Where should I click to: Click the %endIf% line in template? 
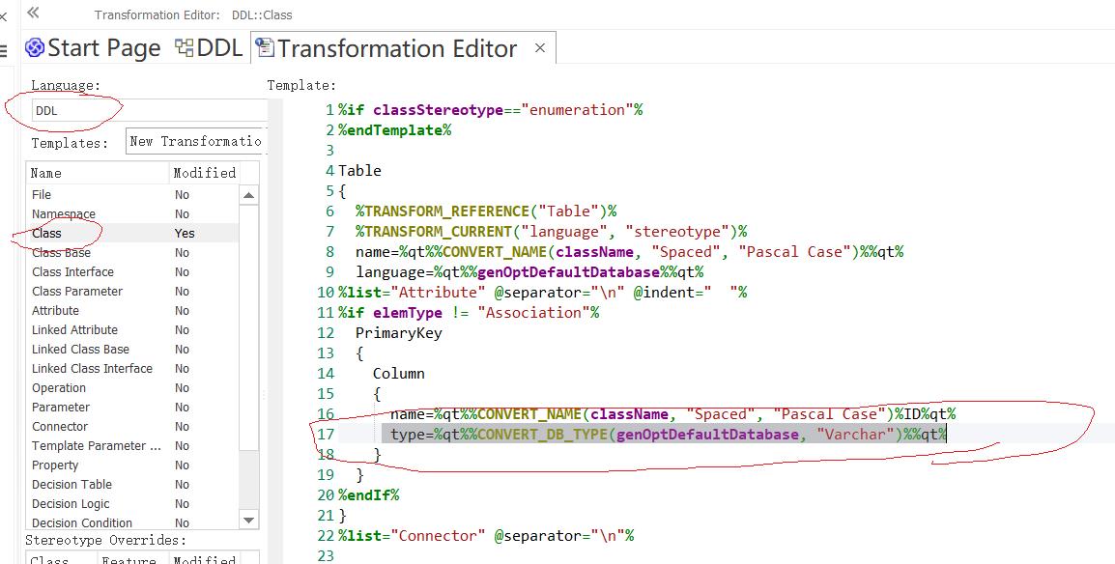369,495
